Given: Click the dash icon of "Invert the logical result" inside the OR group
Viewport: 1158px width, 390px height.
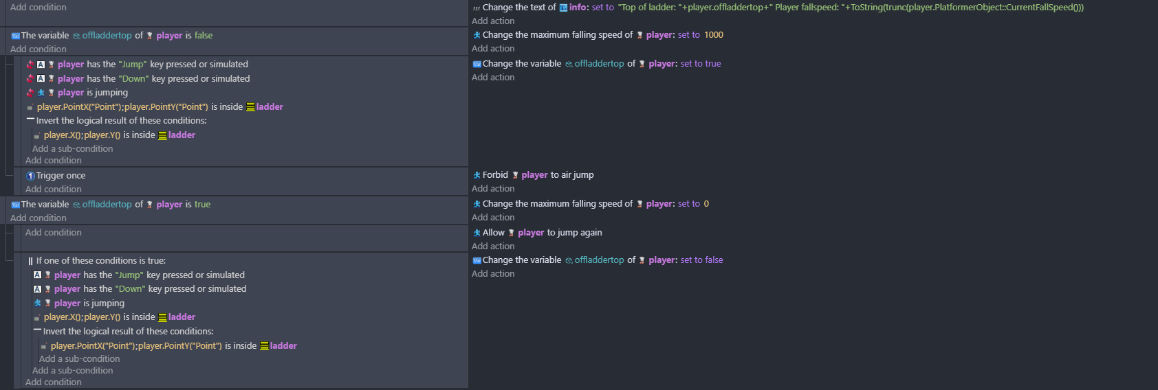Looking at the screenshot, I should click(38, 331).
